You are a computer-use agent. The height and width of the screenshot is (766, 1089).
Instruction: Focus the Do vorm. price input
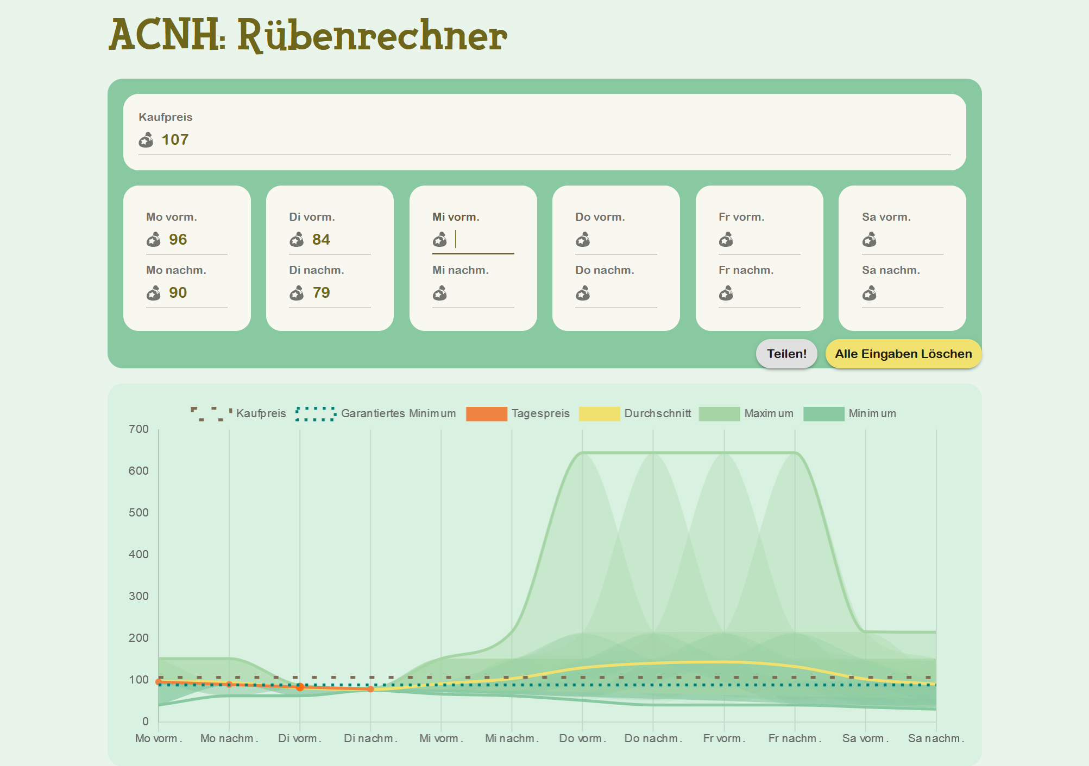[627, 239]
